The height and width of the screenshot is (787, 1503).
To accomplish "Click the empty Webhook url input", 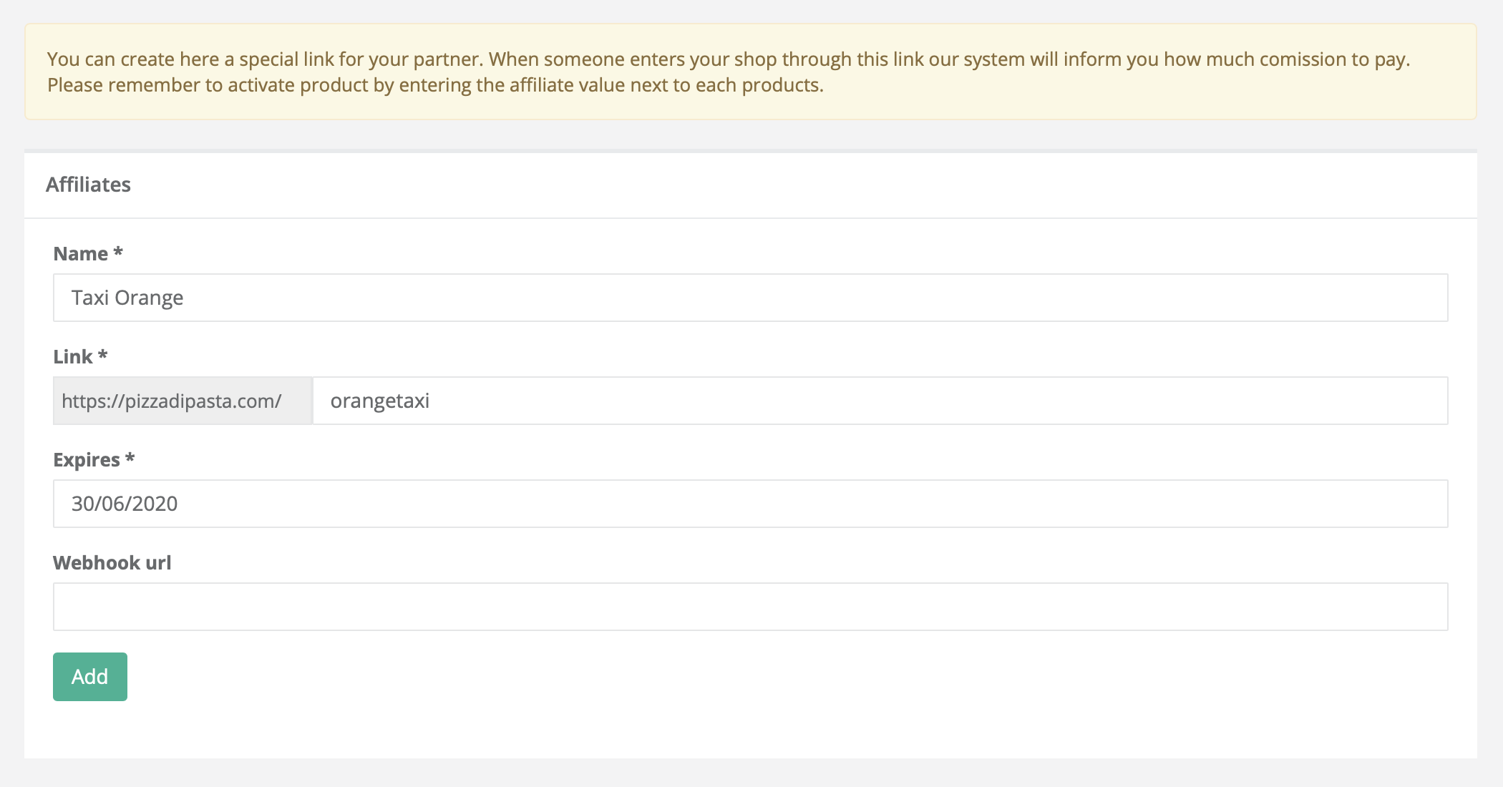I will (x=750, y=607).
